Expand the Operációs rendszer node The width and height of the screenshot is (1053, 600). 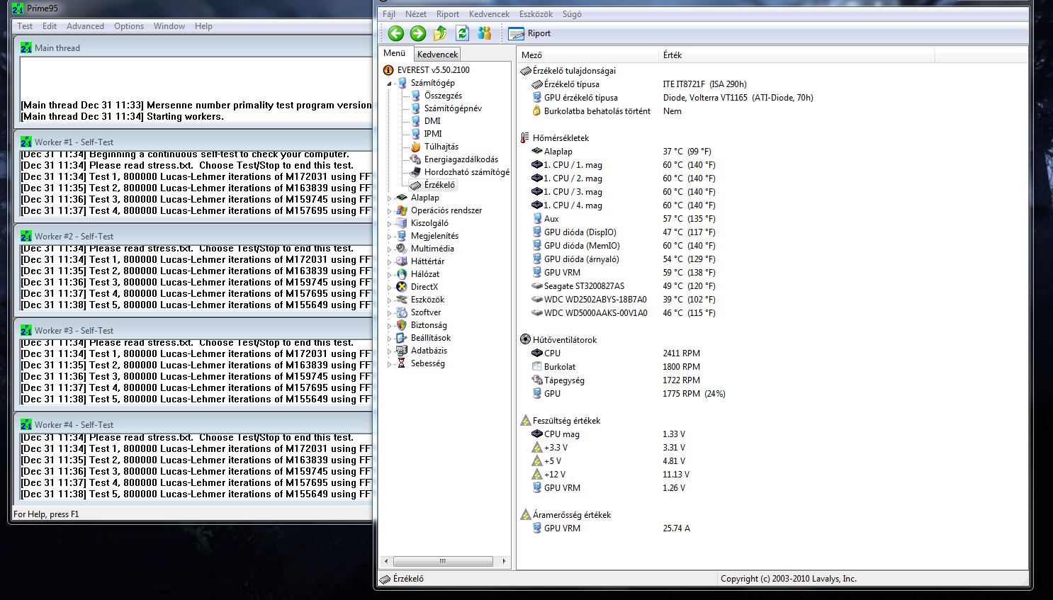tap(389, 211)
